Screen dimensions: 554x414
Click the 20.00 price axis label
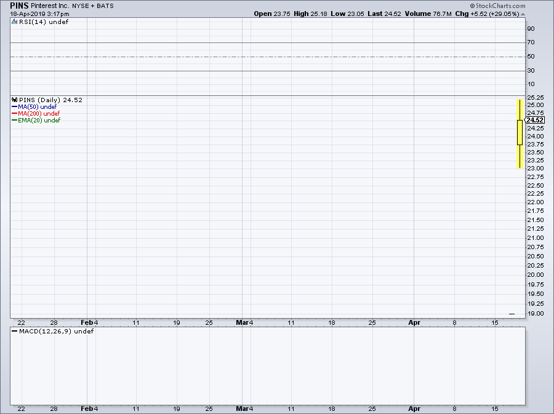536,274
